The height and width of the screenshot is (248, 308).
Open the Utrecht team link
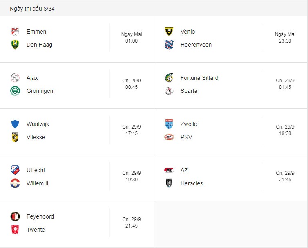pyautogui.click(x=36, y=170)
